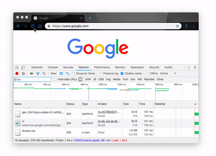Open the rs=ACT90oEzf7 initiator link
This screenshot has height=156, width=216.
(109, 112)
